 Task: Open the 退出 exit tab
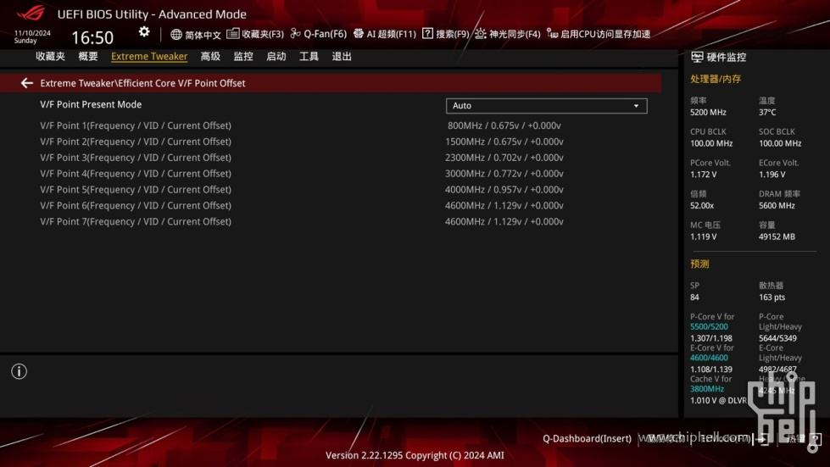pyautogui.click(x=342, y=57)
